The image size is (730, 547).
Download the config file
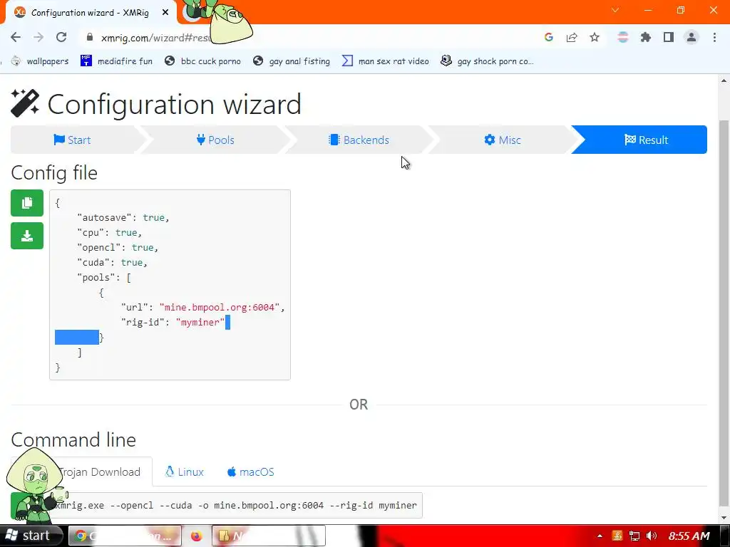(x=27, y=236)
